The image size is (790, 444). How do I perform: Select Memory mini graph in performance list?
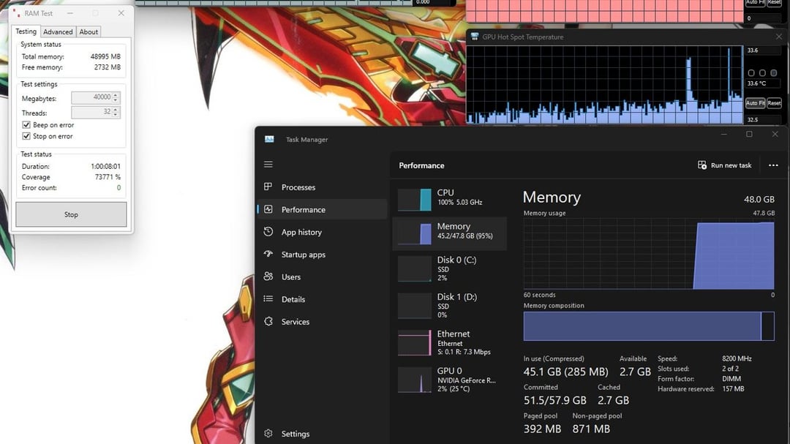pos(415,233)
